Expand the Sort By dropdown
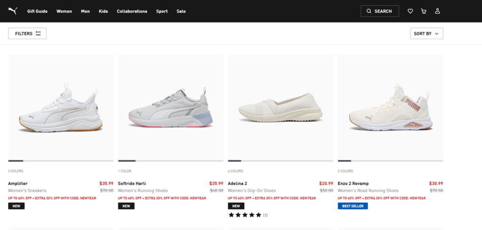482x230 pixels. coord(426,33)
